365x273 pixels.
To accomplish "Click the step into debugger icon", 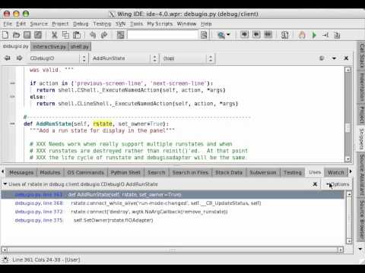I will [325, 35].
